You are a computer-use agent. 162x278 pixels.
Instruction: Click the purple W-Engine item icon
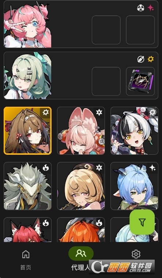tap(140, 81)
